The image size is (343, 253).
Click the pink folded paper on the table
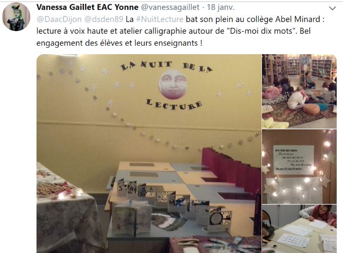(x=231, y=170)
